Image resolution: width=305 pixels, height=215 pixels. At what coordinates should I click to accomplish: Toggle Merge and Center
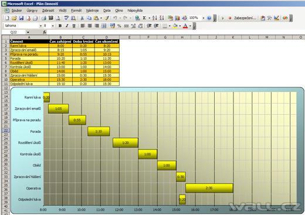pyautogui.click(x=104, y=26)
